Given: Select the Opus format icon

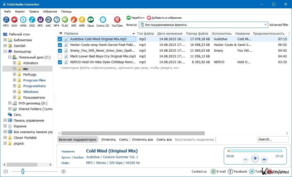Looking at the screenshot, I should (90, 20).
